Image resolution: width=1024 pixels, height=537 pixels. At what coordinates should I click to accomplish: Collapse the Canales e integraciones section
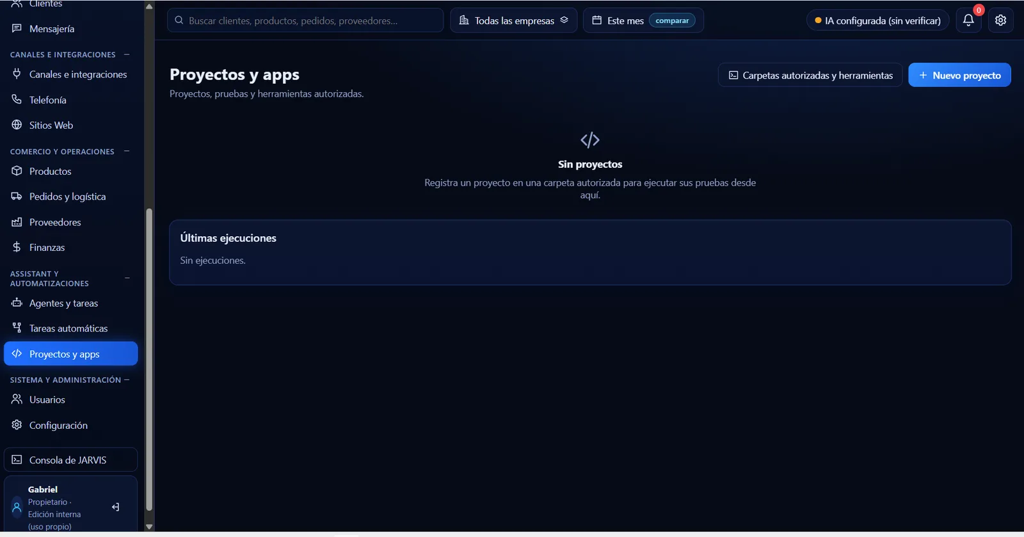click(x=127, y=54)
